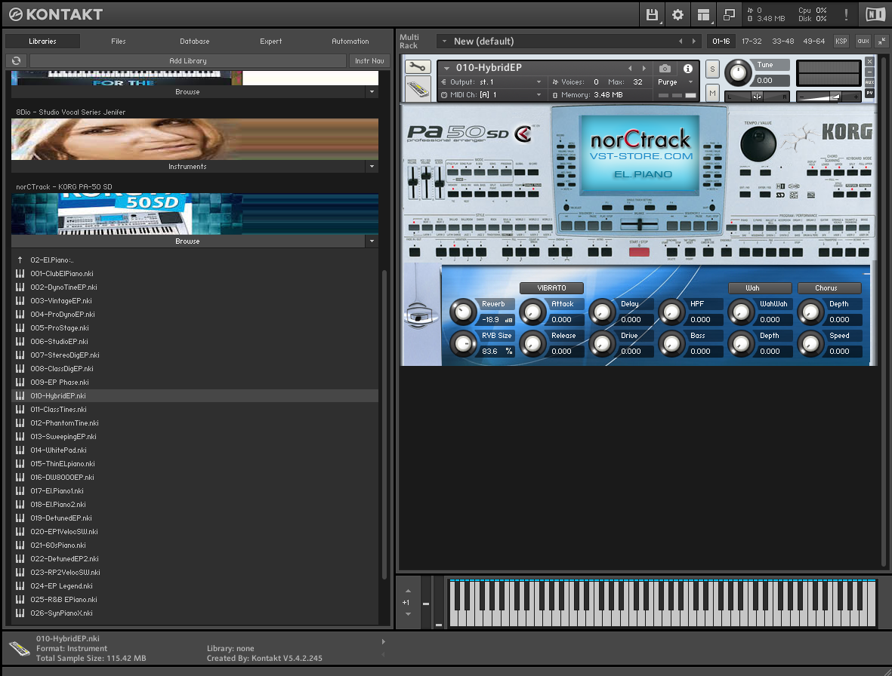Screen dimensions: 892x676
Task: Select rack page 01-16
Action: (x=721, y=41)
